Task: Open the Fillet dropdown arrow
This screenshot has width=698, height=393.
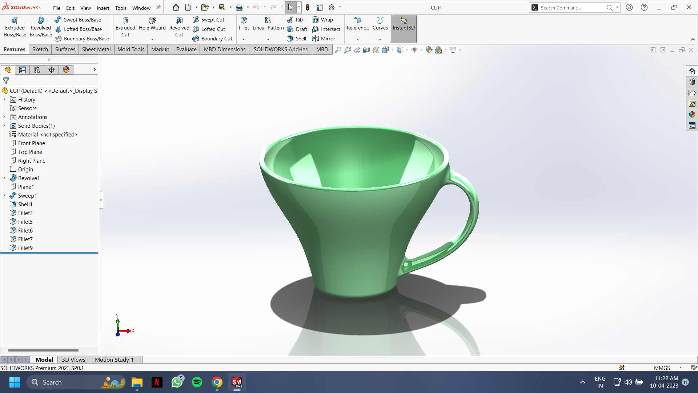Action: [x=244, y=39]
